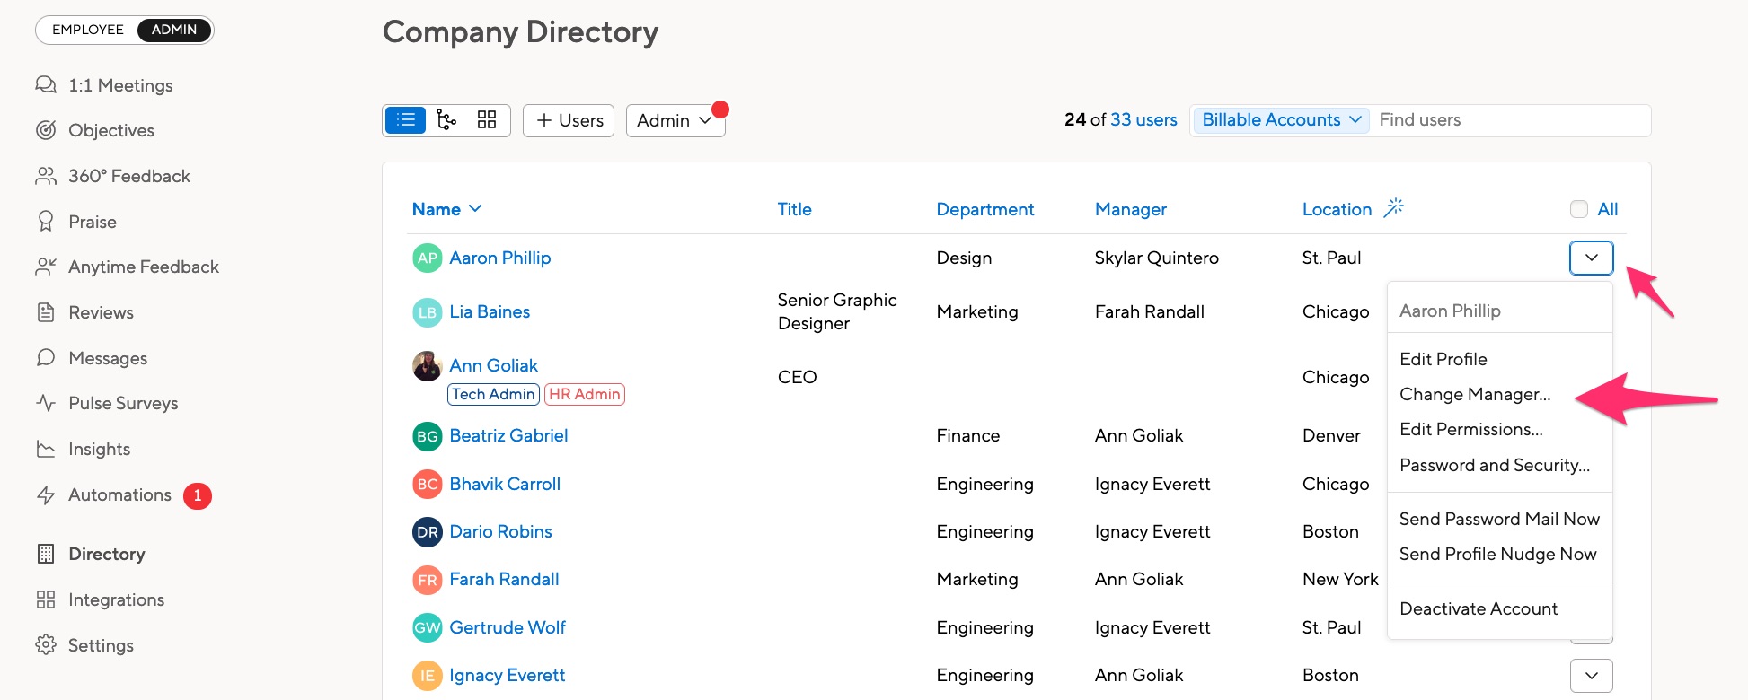Open the Admin dropdown menu
This screenshot has width=1748, height=700.
pyautogui.click(x=675, y=120)
